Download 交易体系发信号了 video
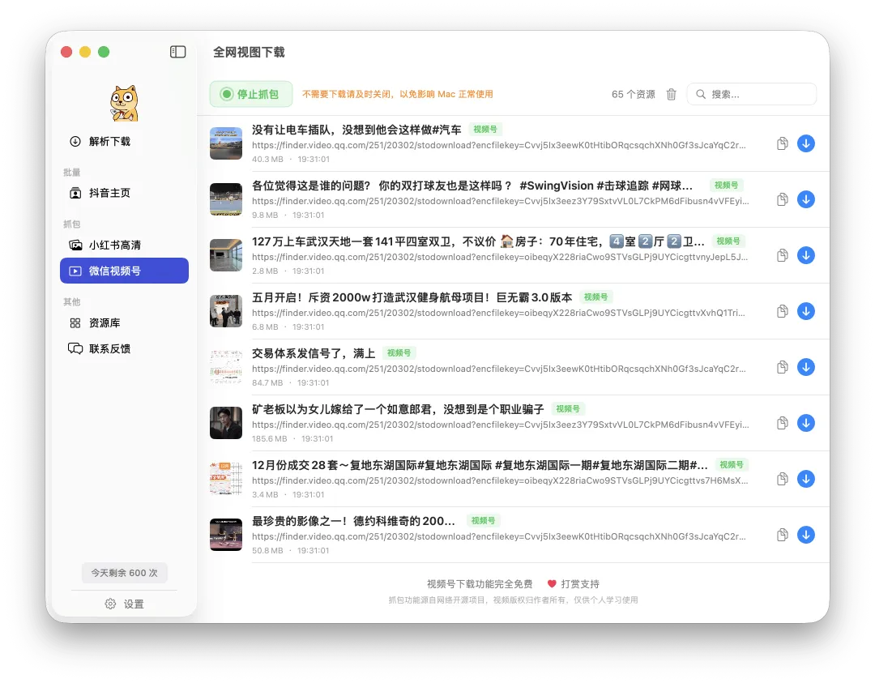This screenshot has height=683, width=875. point(806,367)
